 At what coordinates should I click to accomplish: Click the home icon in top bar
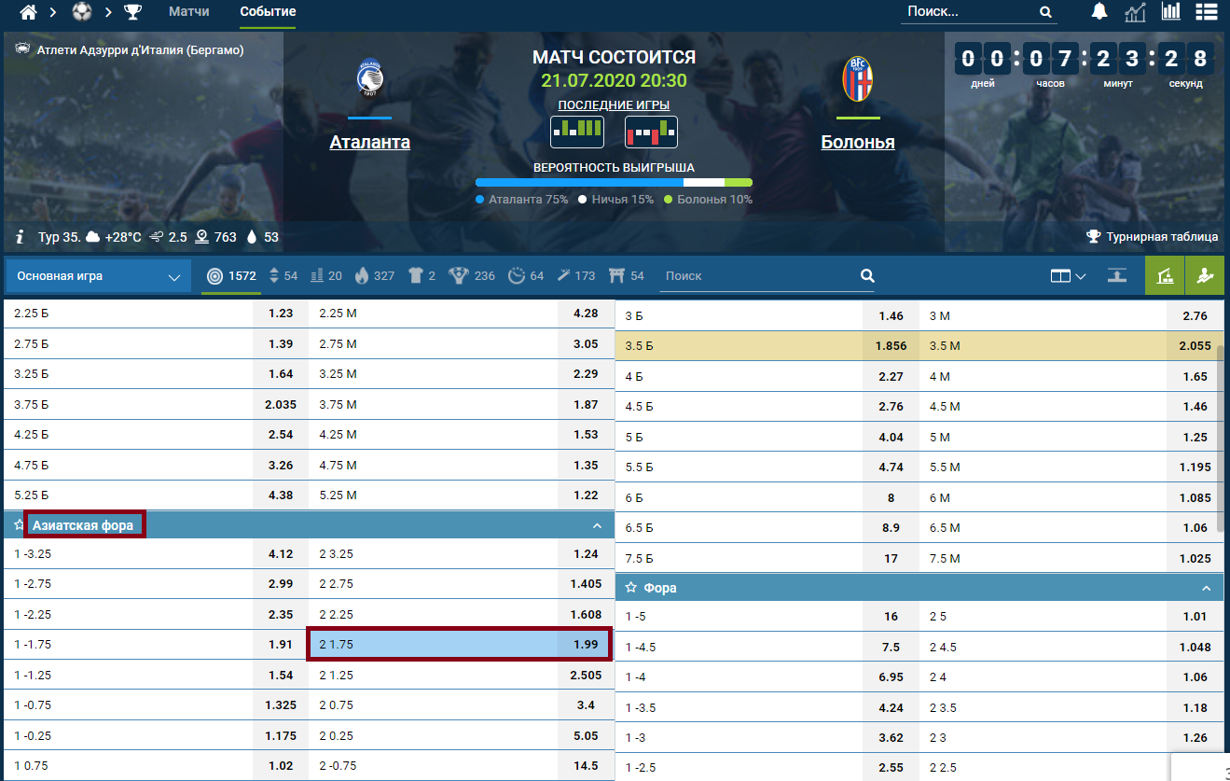tap(29, 12)
